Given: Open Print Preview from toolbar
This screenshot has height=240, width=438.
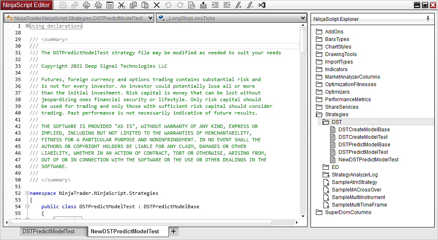Looking at the screenshot, I should [98, 5].
